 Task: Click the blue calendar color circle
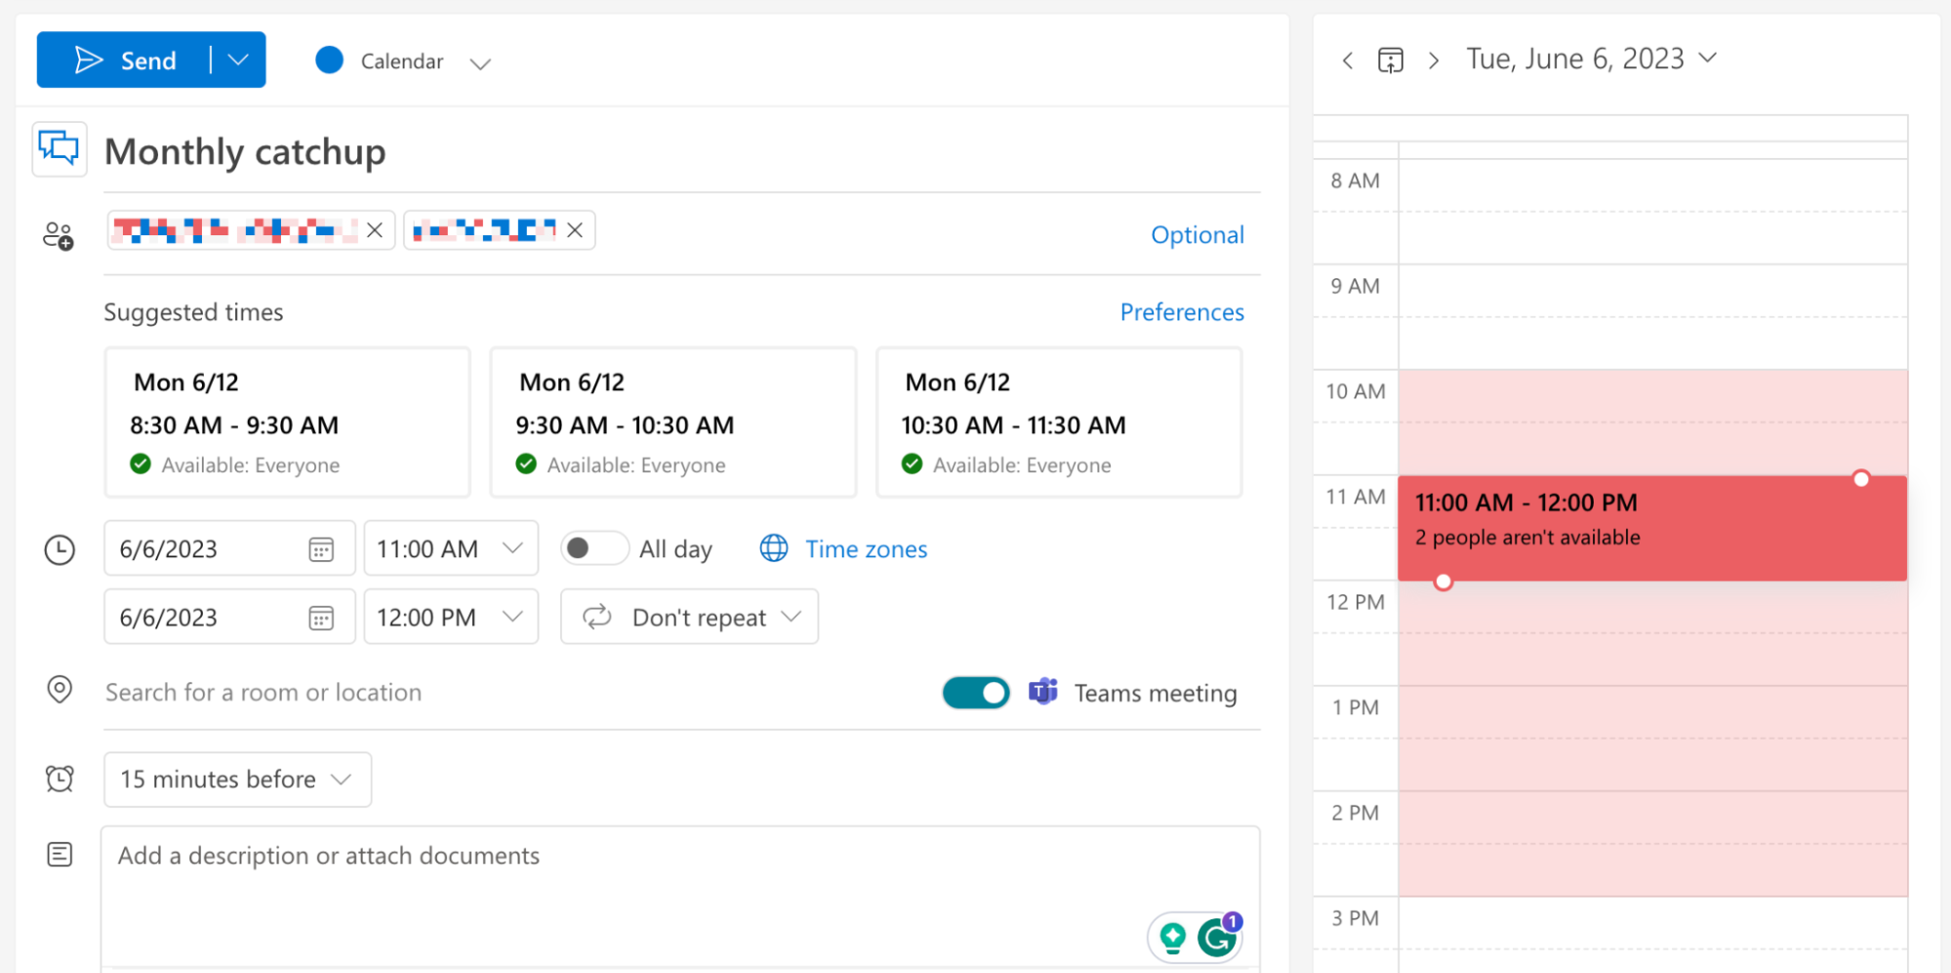(x=330, y=61)
